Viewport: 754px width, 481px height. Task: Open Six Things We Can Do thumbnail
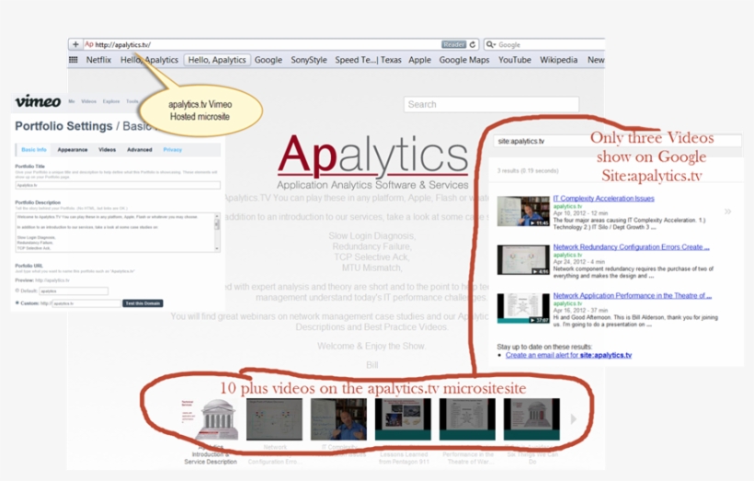(x=531, y=419)
